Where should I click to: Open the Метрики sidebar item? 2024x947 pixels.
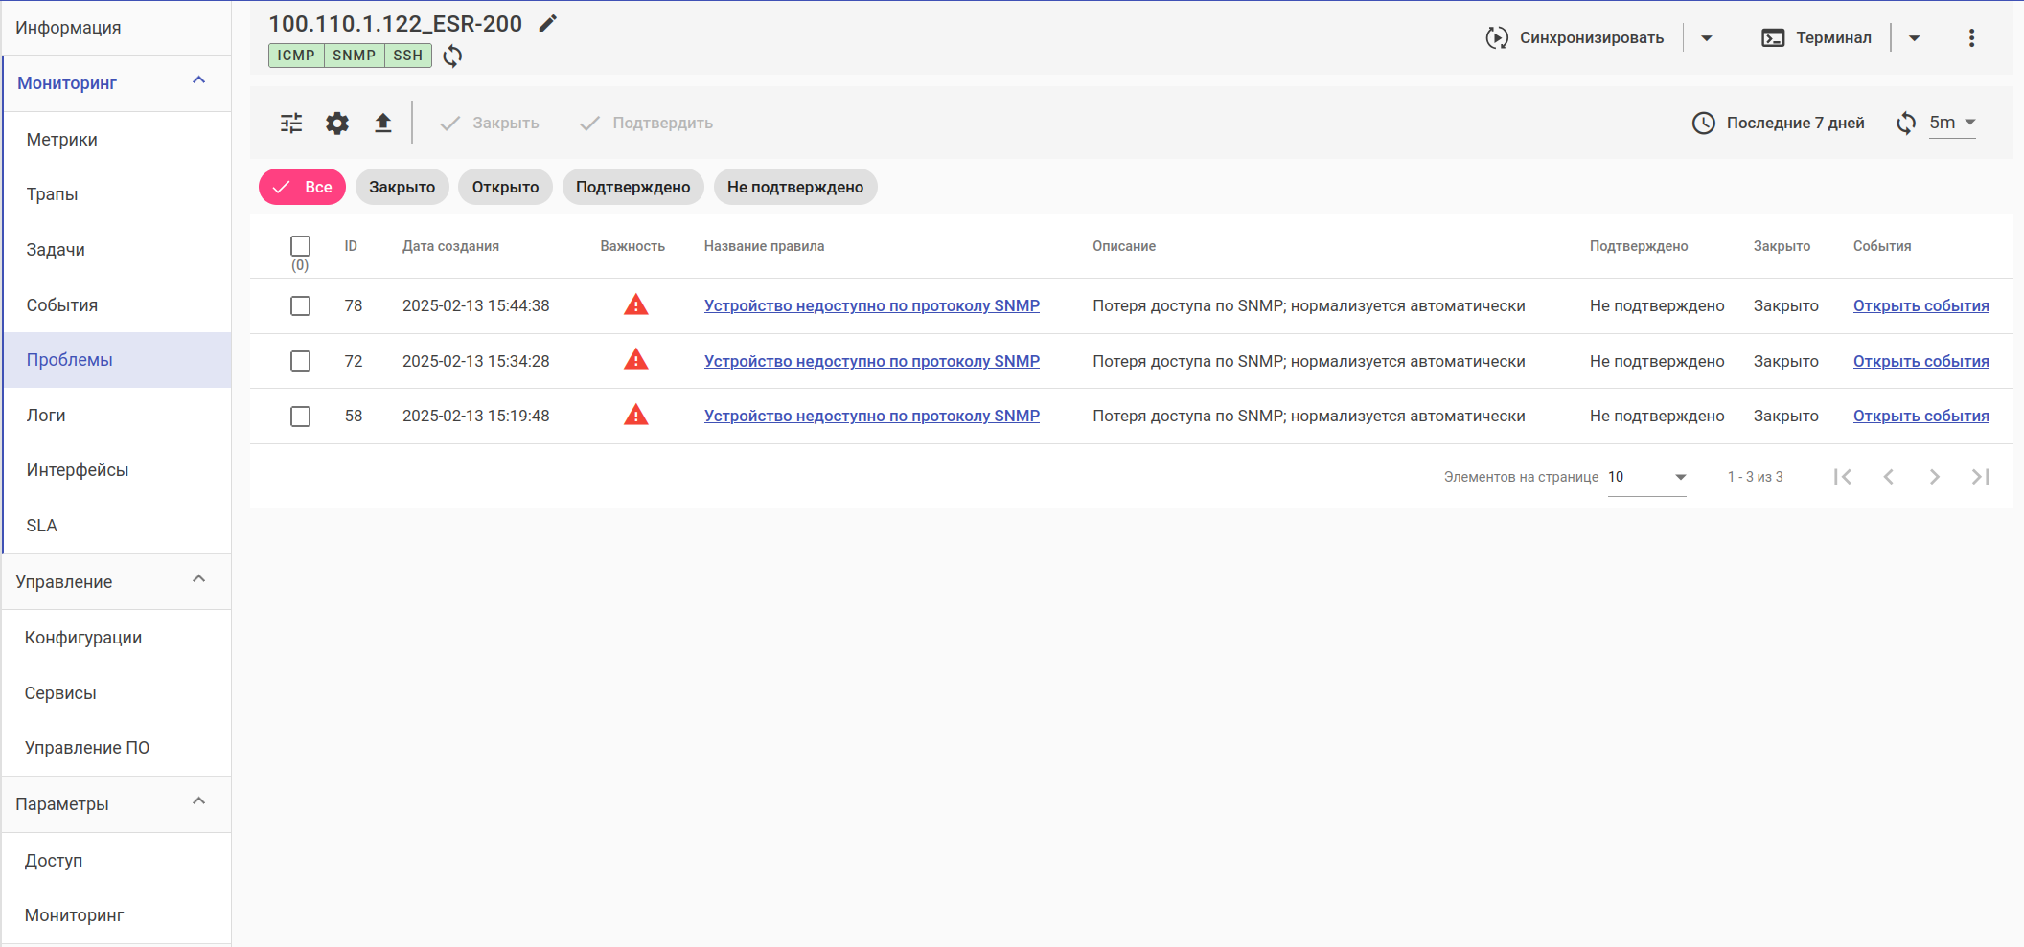62,140
